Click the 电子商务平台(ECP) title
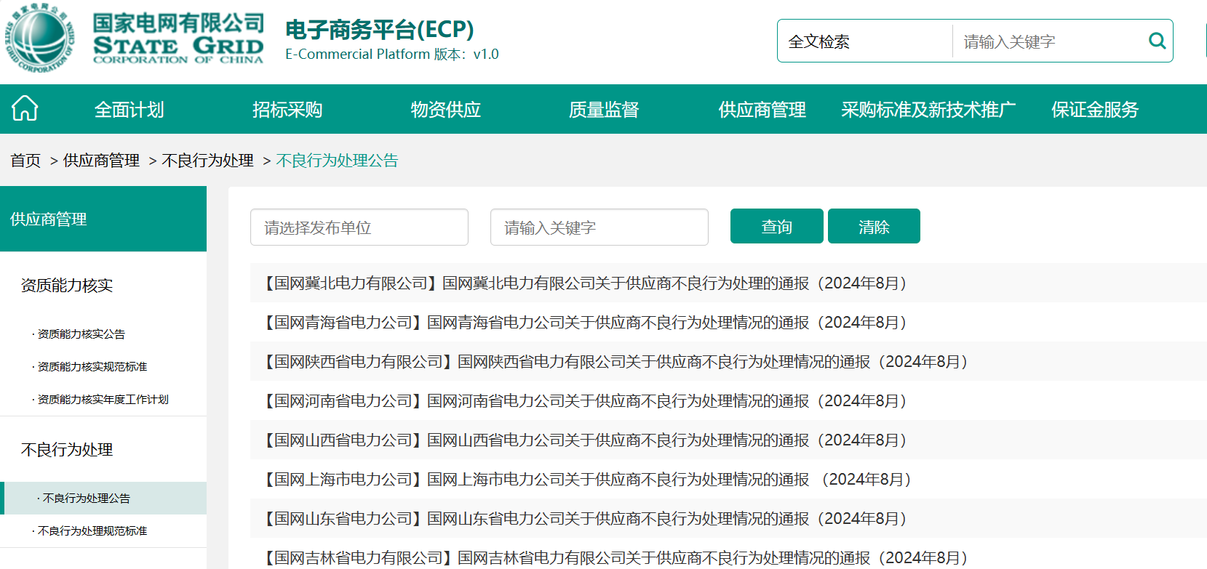Image resolution: width=1207 pixels, height=569 pixels. [380, 30]
